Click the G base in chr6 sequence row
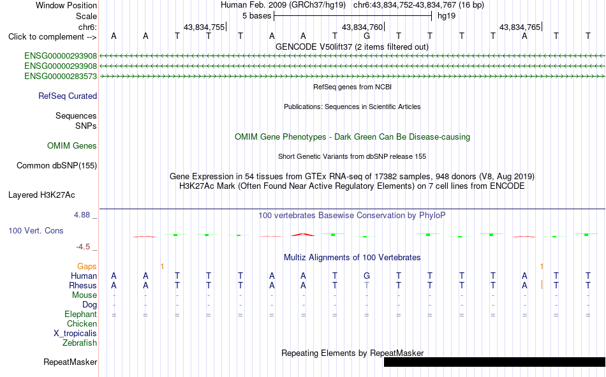 (367, 36)
